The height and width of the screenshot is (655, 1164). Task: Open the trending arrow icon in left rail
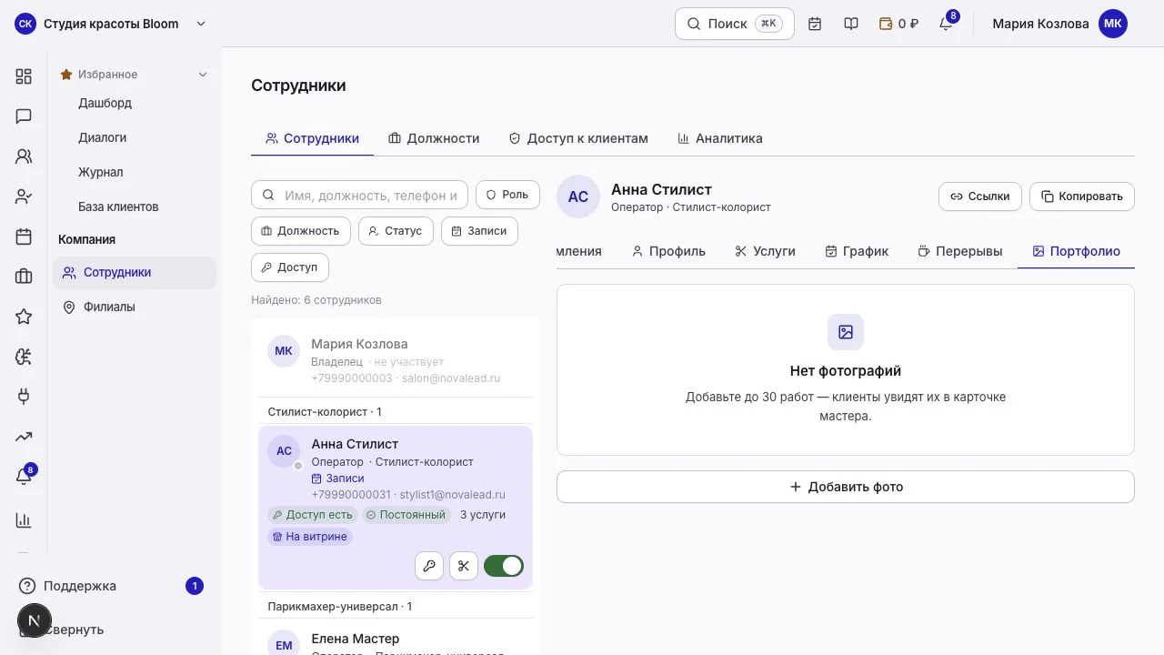pyautogui.click(x=24, y=437)
